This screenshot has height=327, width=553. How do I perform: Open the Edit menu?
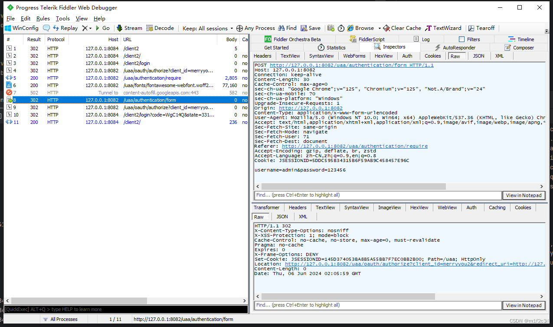(x=26, y=19)
